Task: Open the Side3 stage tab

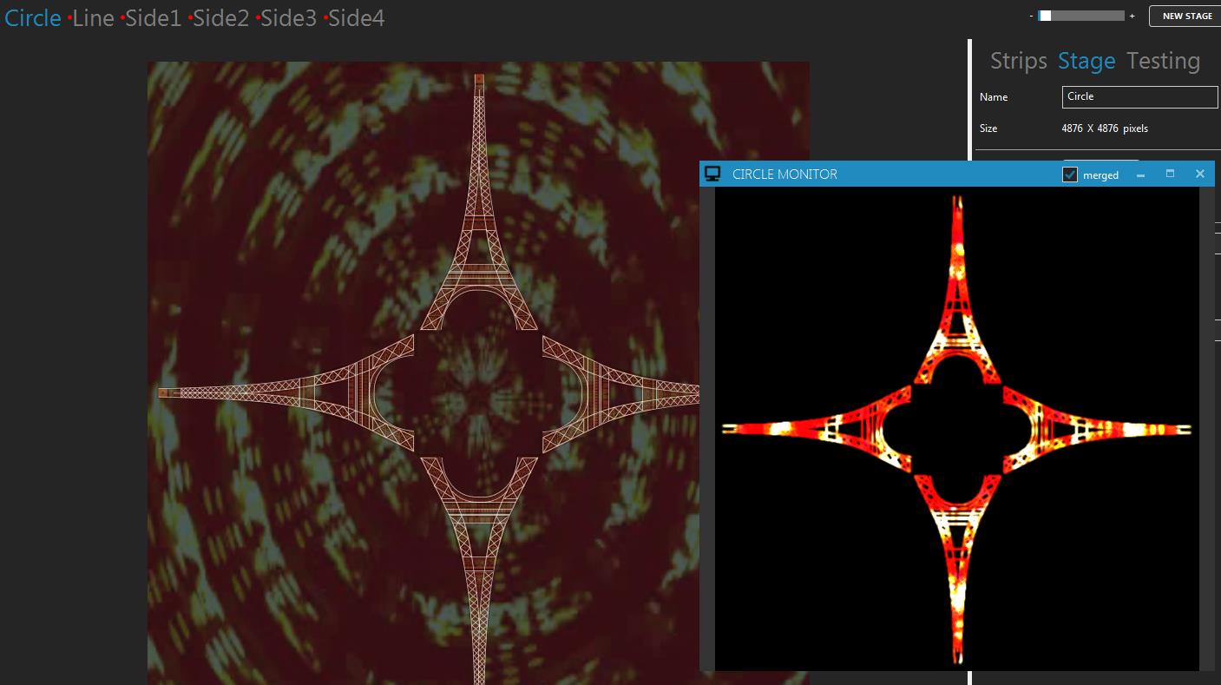Action: [x=289, y=17]
